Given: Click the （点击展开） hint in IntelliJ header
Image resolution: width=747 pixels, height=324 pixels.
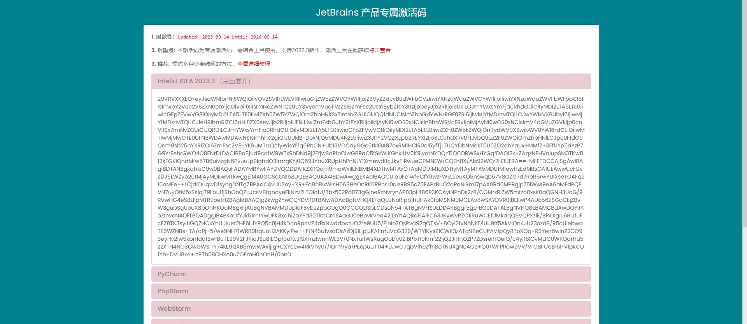Looking at the screenshot, I should 235,81.
